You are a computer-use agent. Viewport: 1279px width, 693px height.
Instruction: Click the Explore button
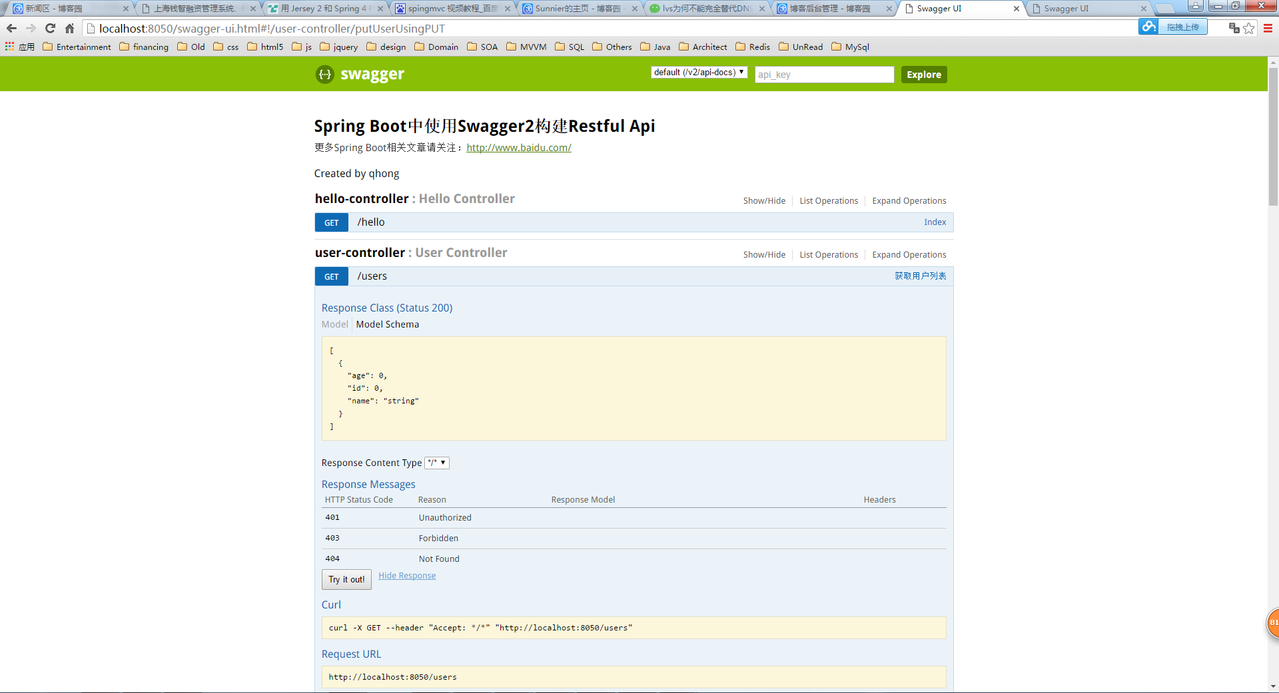924,75
